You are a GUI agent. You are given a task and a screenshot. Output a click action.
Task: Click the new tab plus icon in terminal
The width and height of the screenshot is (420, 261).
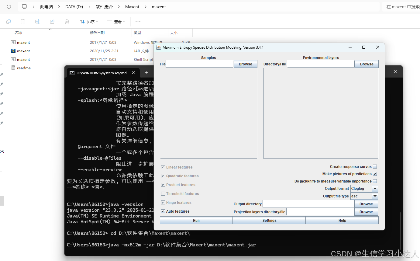tap(146, 72)
